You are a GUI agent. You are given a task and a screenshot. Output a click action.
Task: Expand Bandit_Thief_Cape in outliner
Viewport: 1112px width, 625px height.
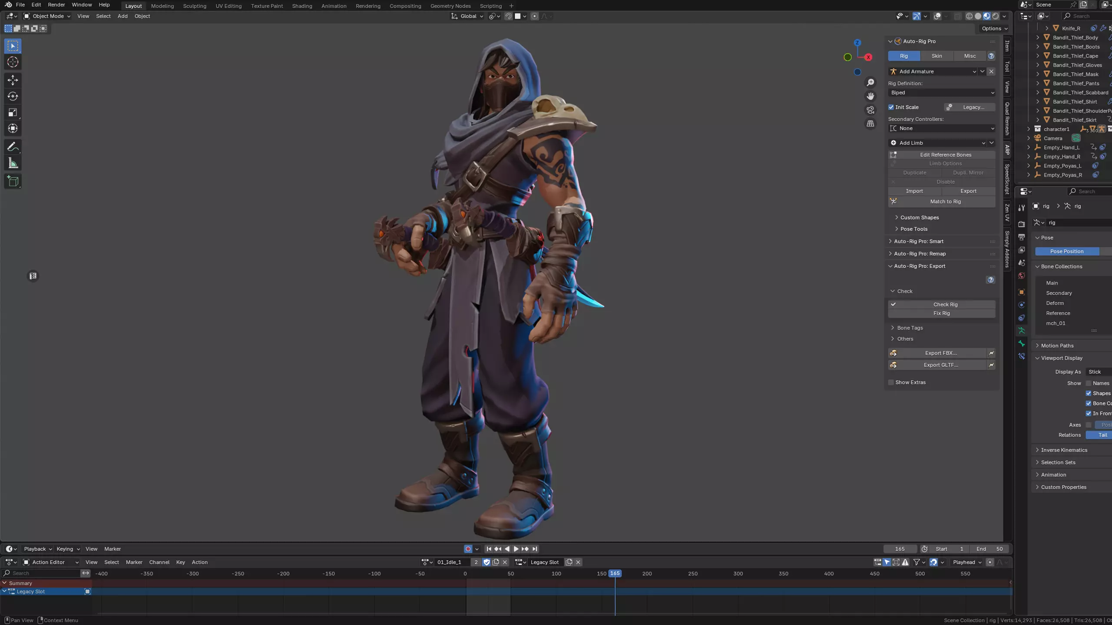click(1038, 56)
